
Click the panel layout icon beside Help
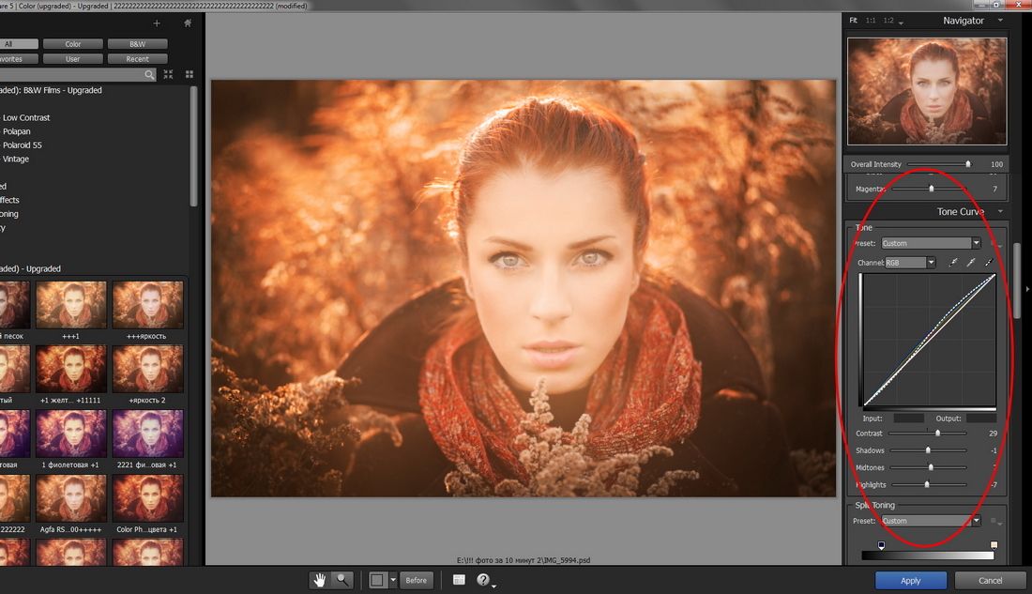click(459, 580)
